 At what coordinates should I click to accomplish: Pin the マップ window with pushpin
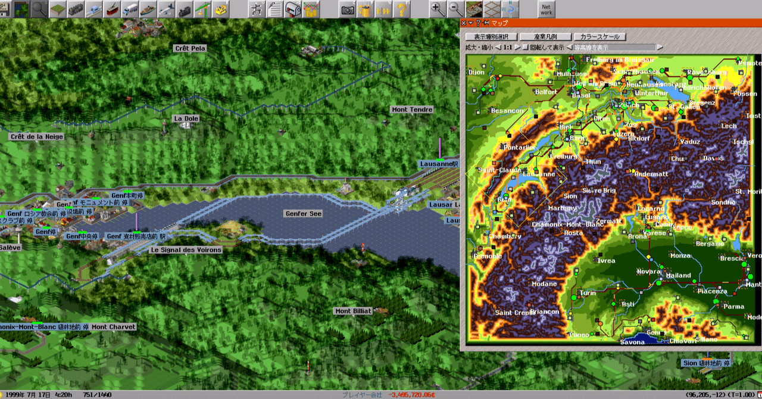point(486,23)
